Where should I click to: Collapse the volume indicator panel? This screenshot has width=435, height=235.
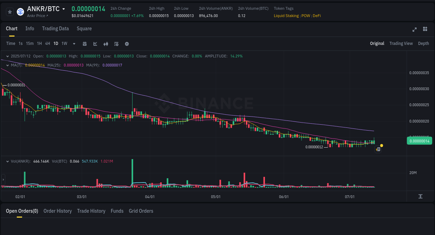pos(7,161)
